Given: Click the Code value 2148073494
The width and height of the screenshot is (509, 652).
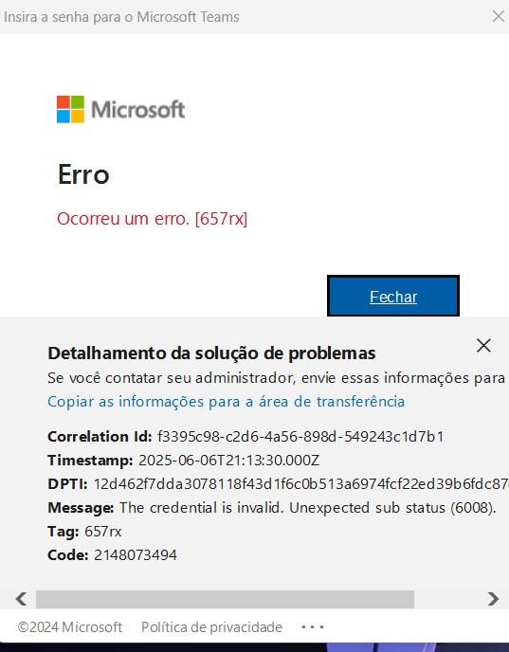Looking at the screenshot, I should point(136,555).
